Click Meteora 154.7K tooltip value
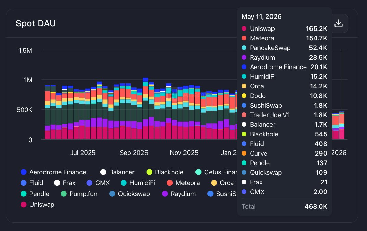 click(x=316, y=38)
